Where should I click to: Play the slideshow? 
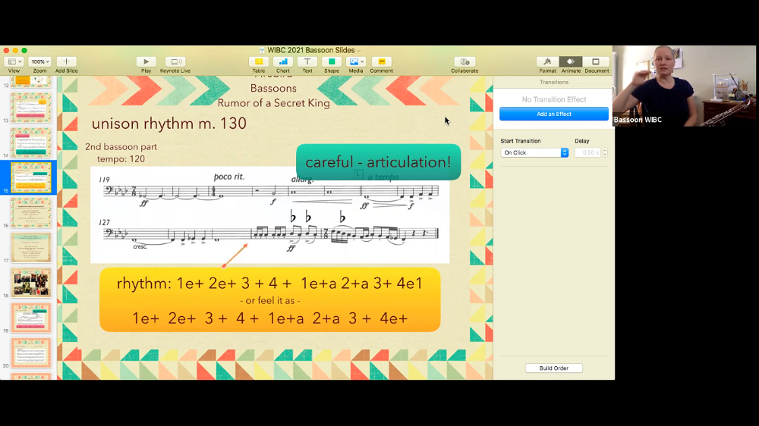[146, 62]
